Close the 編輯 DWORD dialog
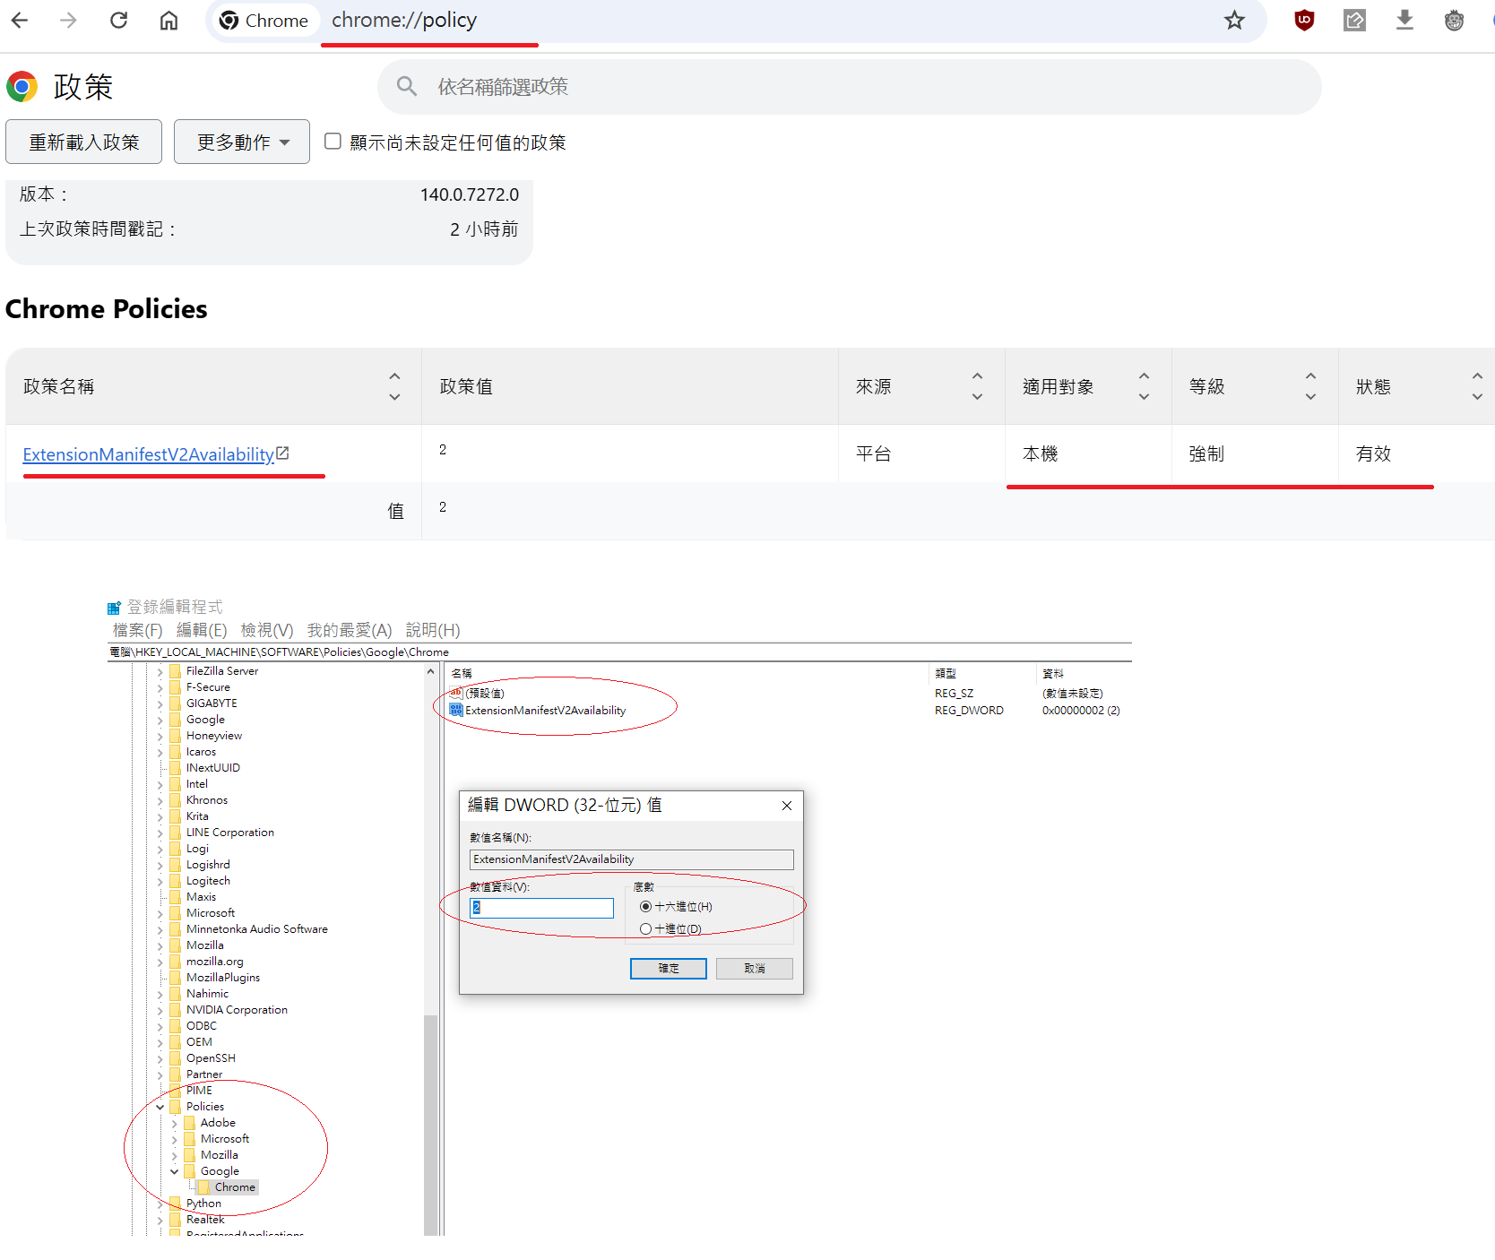This screenshot has height=1260, width=1495. coord(787,806)
